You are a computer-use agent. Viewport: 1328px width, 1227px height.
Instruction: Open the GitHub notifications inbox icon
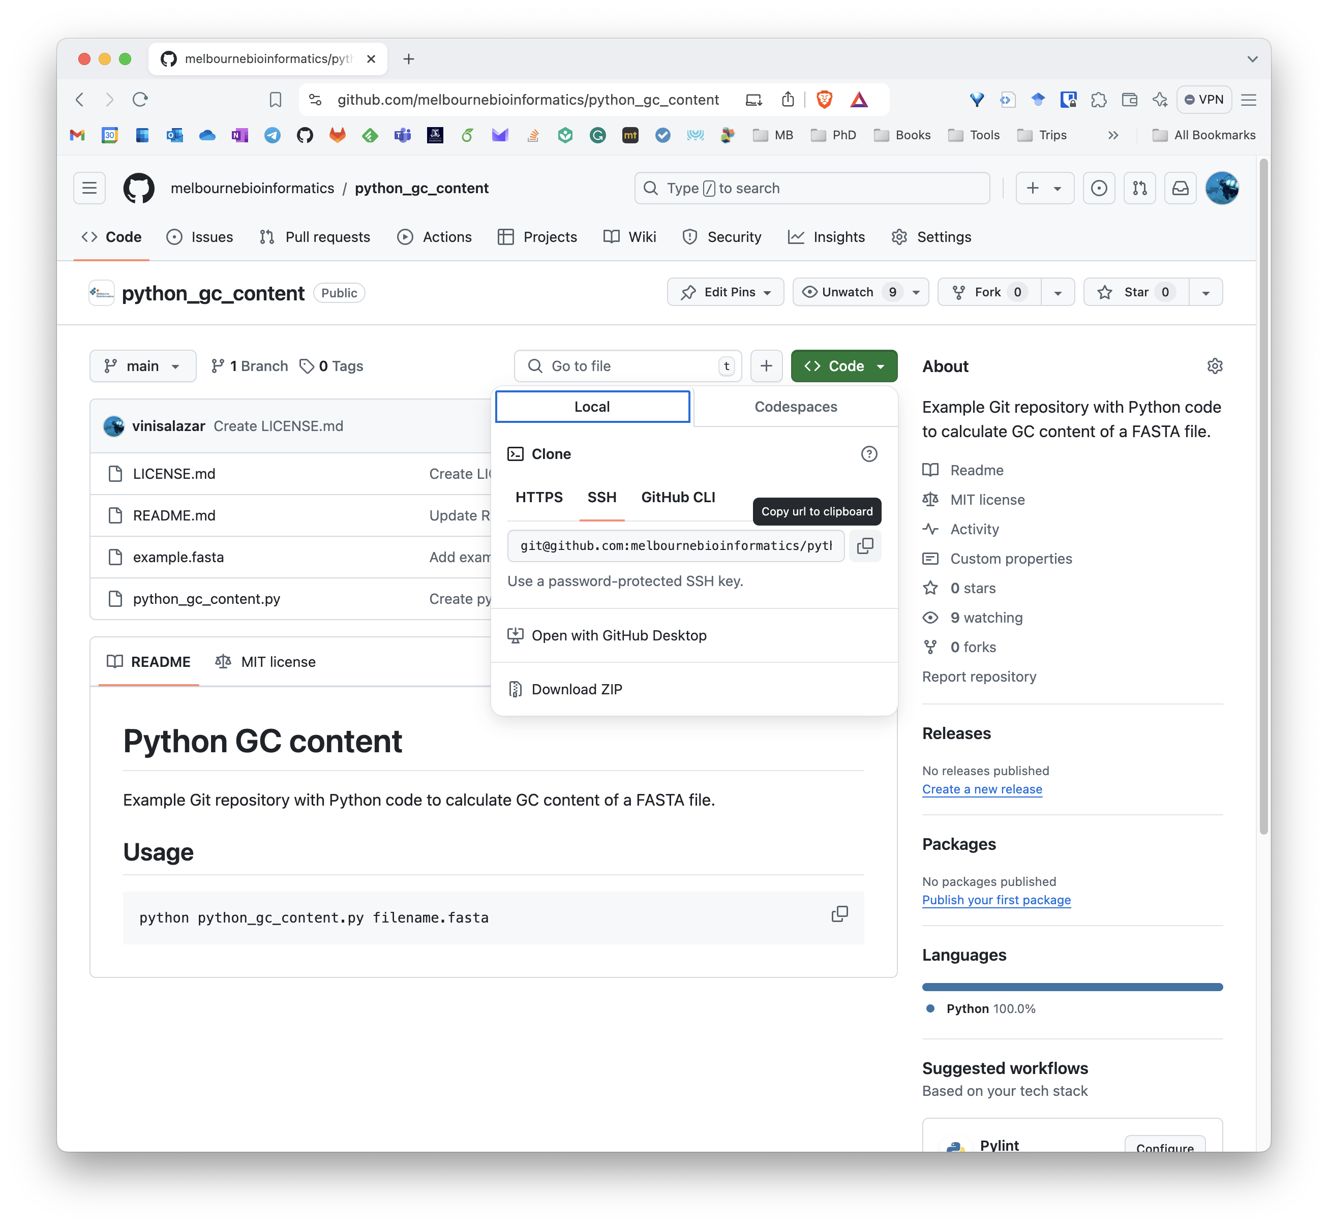coord(1180,189)
